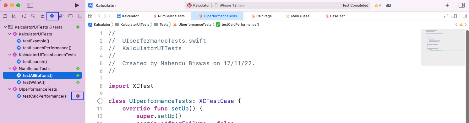Screen dimensions: 469x123
Task: Open the Find navigator magnifier icon
Action: (x=33, y=16)
